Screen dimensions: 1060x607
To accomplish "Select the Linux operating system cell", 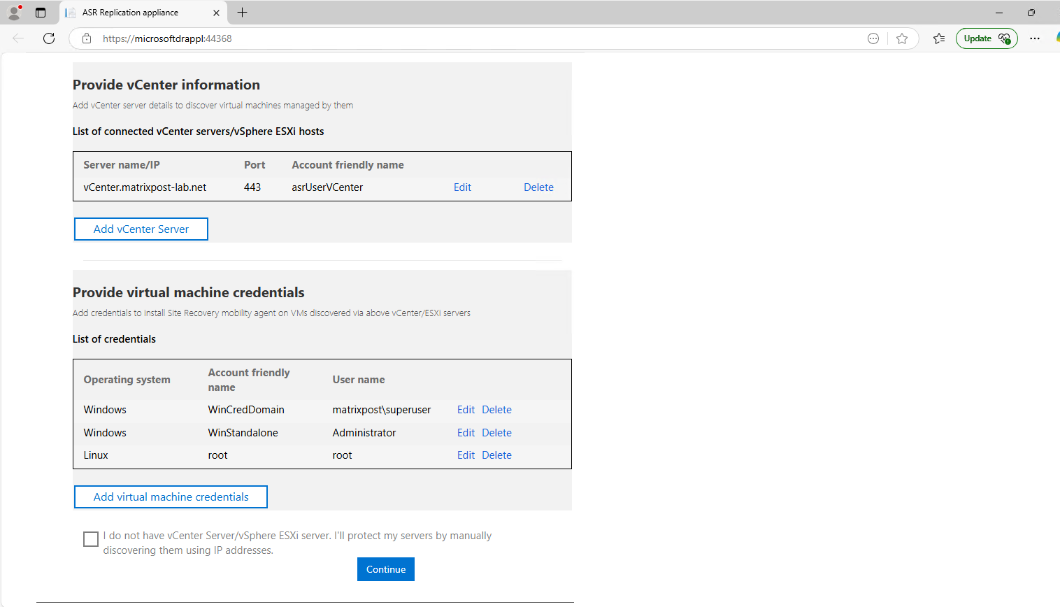I will (96, 455).
